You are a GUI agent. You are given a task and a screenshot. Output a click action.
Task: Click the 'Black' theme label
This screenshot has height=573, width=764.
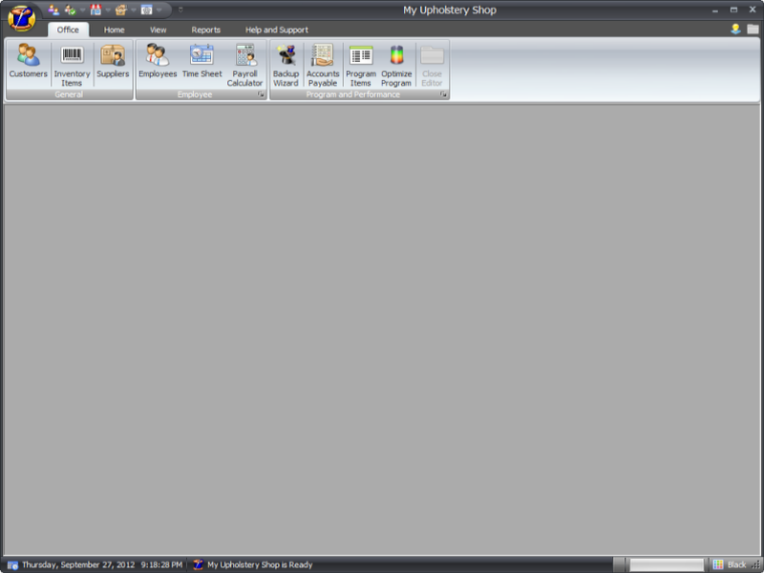click(736, 564)
